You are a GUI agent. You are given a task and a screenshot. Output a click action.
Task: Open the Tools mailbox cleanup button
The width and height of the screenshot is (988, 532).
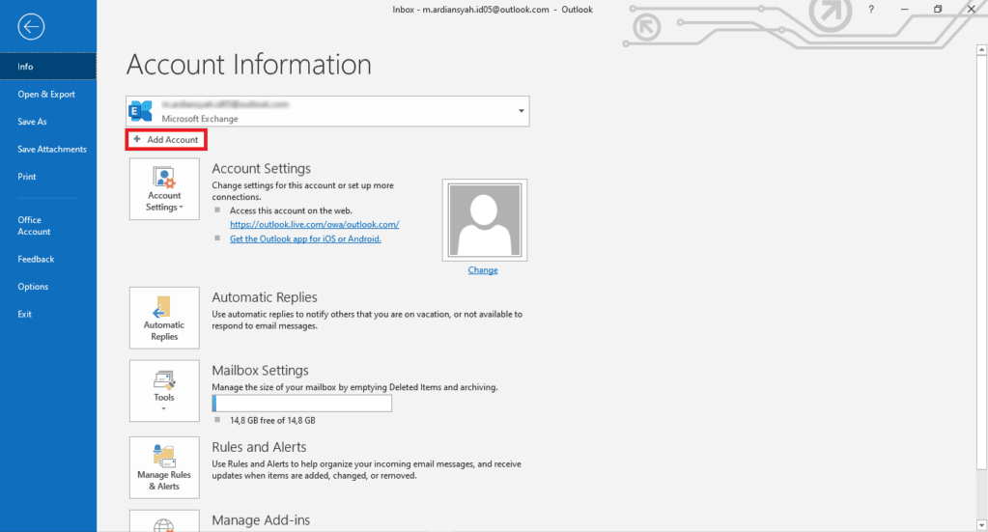(x=164, y=390)
